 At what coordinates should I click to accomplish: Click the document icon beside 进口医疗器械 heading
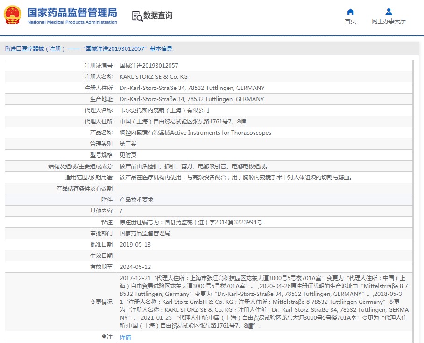tap(7, 49)
